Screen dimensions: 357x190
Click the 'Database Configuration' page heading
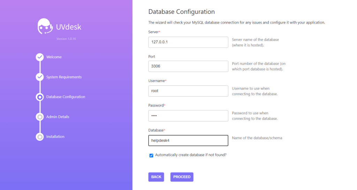181,12
